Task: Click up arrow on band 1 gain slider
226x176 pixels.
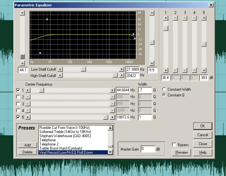Action: click(165, 18)
